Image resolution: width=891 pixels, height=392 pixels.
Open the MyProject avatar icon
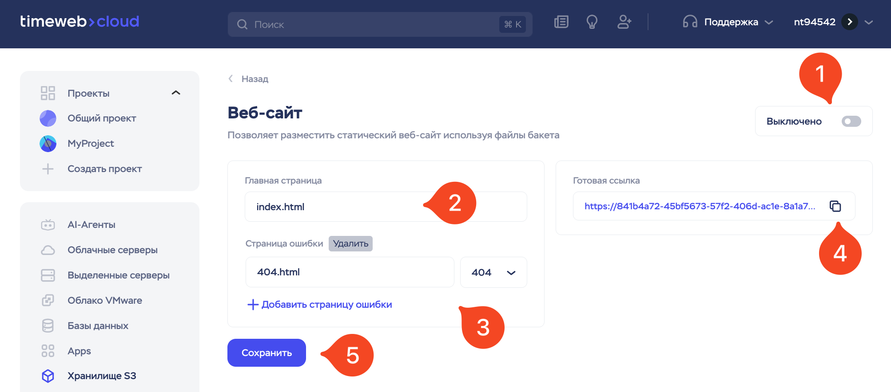point(48,144)
